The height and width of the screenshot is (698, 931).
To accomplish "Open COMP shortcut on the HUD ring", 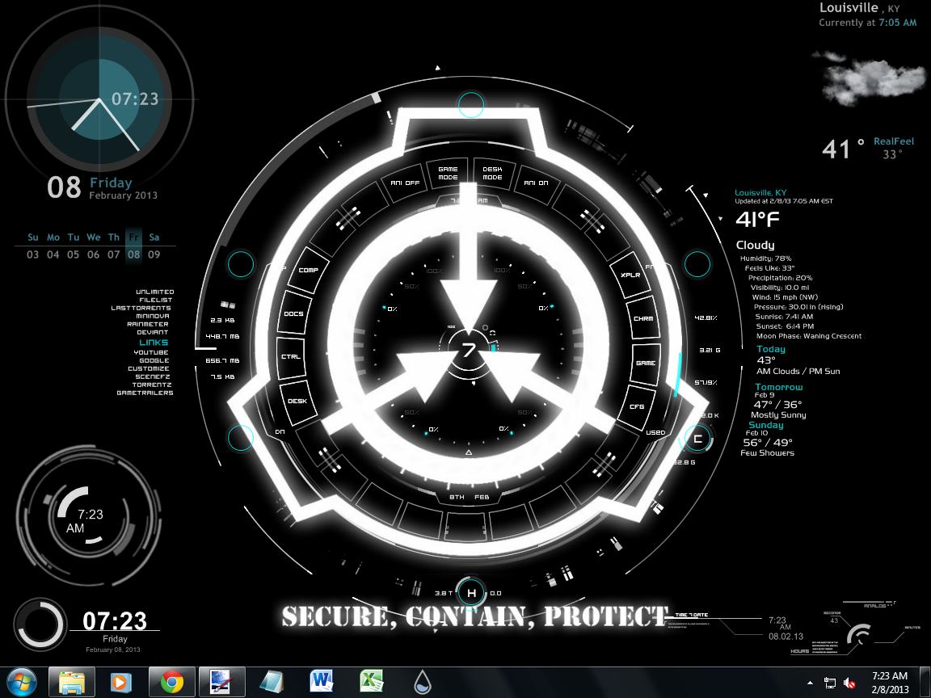I will (308, 270).
